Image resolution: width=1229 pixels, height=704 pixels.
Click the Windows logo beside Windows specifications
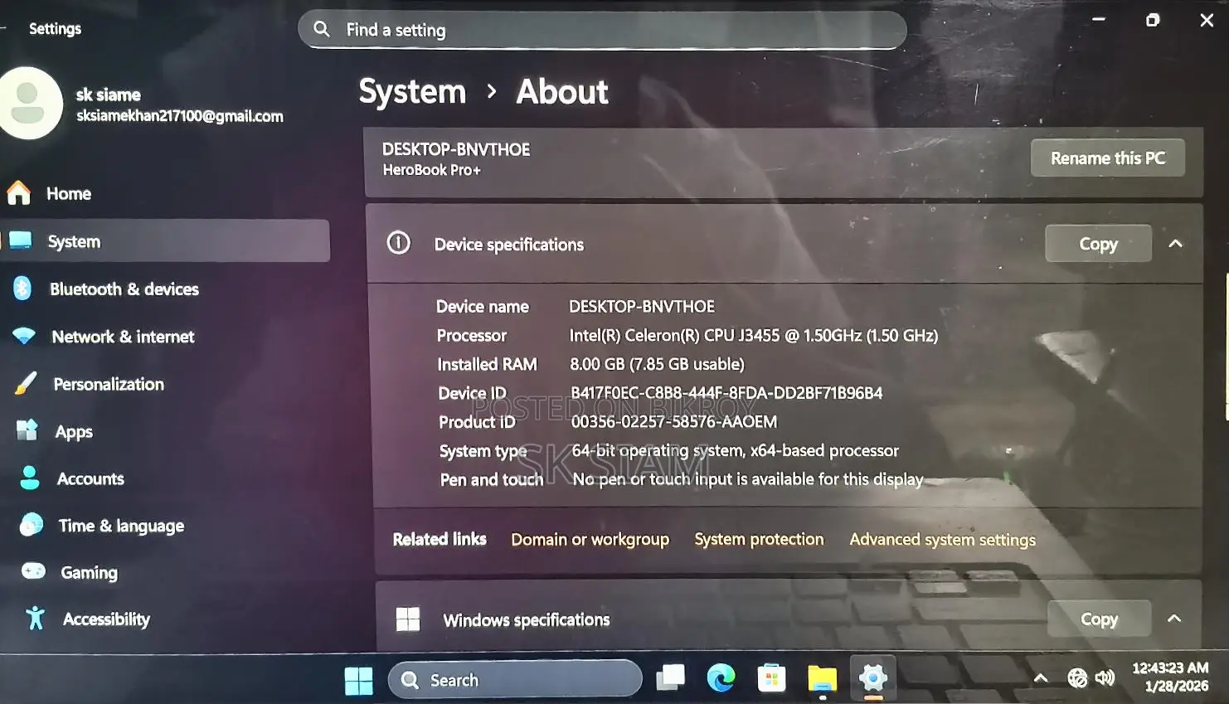[x=407, y=619]
